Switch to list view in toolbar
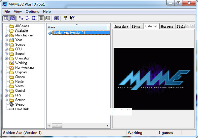The height and width of the screenshot is (138, 198). point(34,18)
